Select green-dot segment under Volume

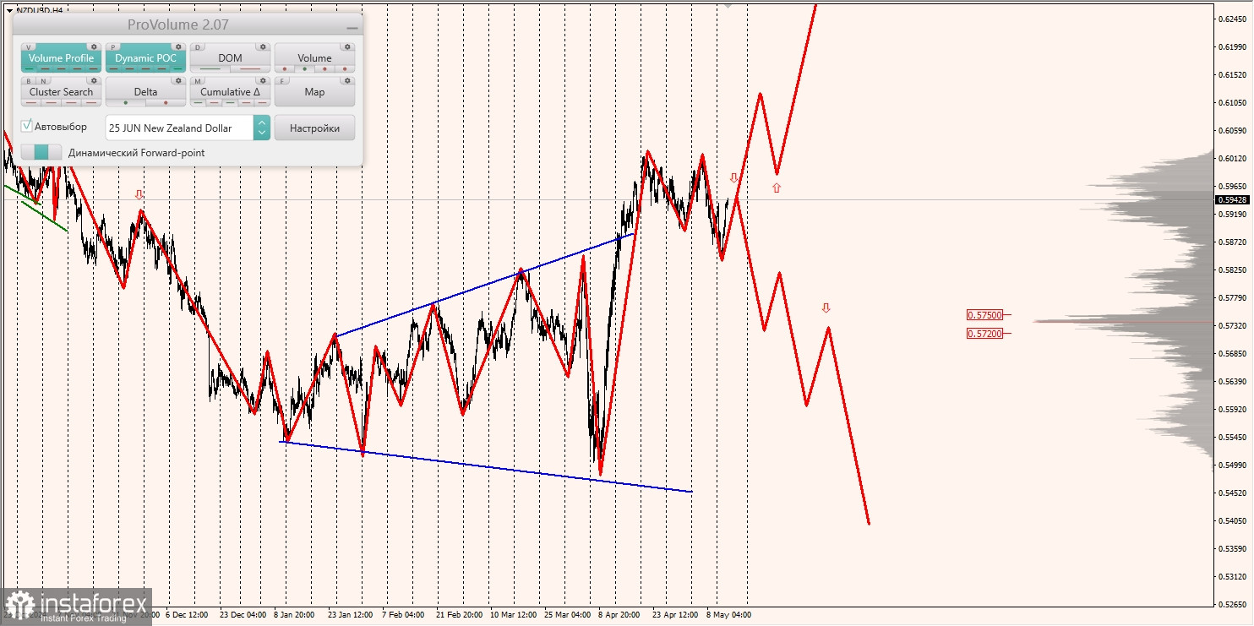click(304, 69)
